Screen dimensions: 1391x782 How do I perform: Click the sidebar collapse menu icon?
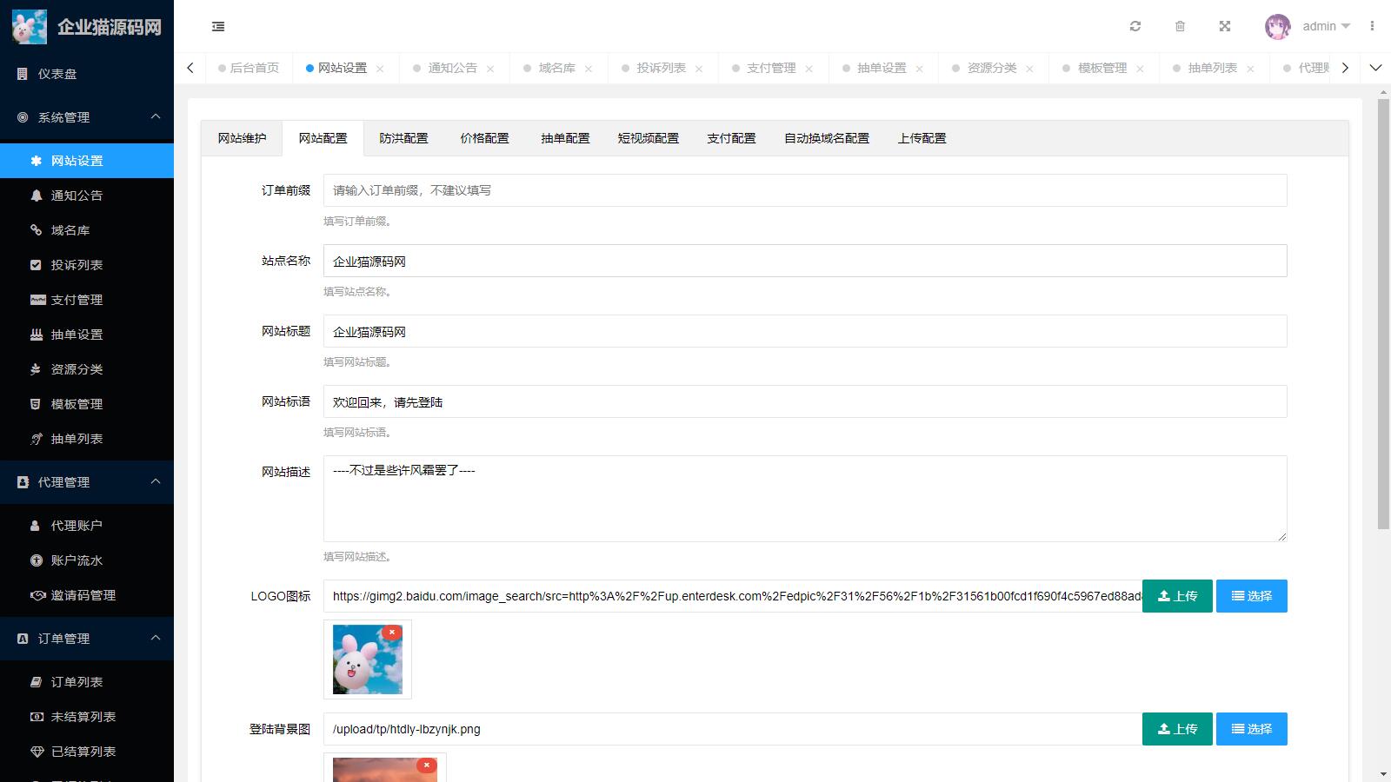pyautogui.click(x=218, y=27)
